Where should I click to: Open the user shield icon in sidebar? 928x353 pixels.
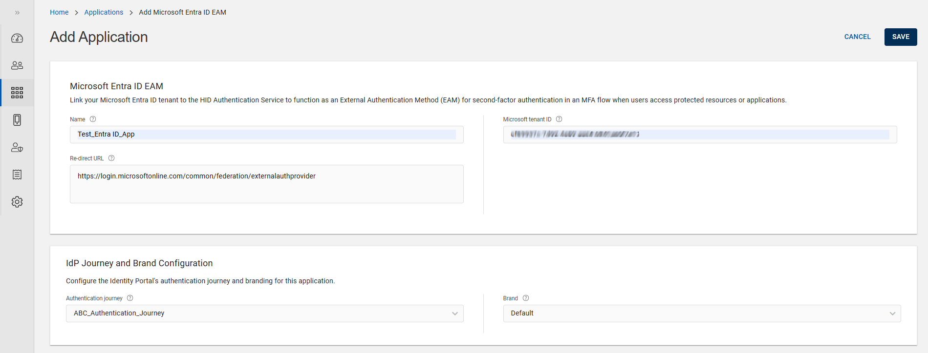[x=17, y=147]
